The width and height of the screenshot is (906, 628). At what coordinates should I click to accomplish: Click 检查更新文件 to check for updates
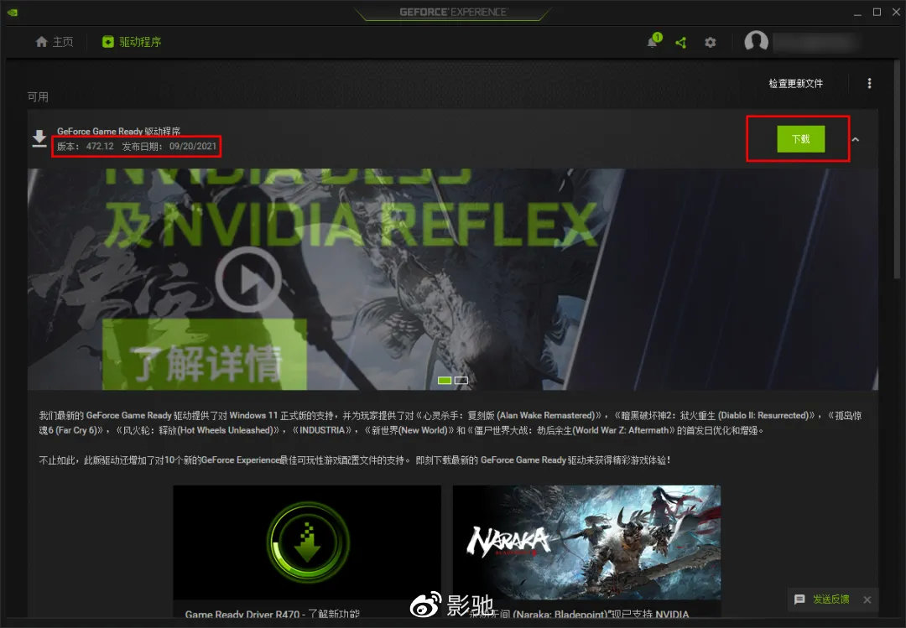[797, 83]
